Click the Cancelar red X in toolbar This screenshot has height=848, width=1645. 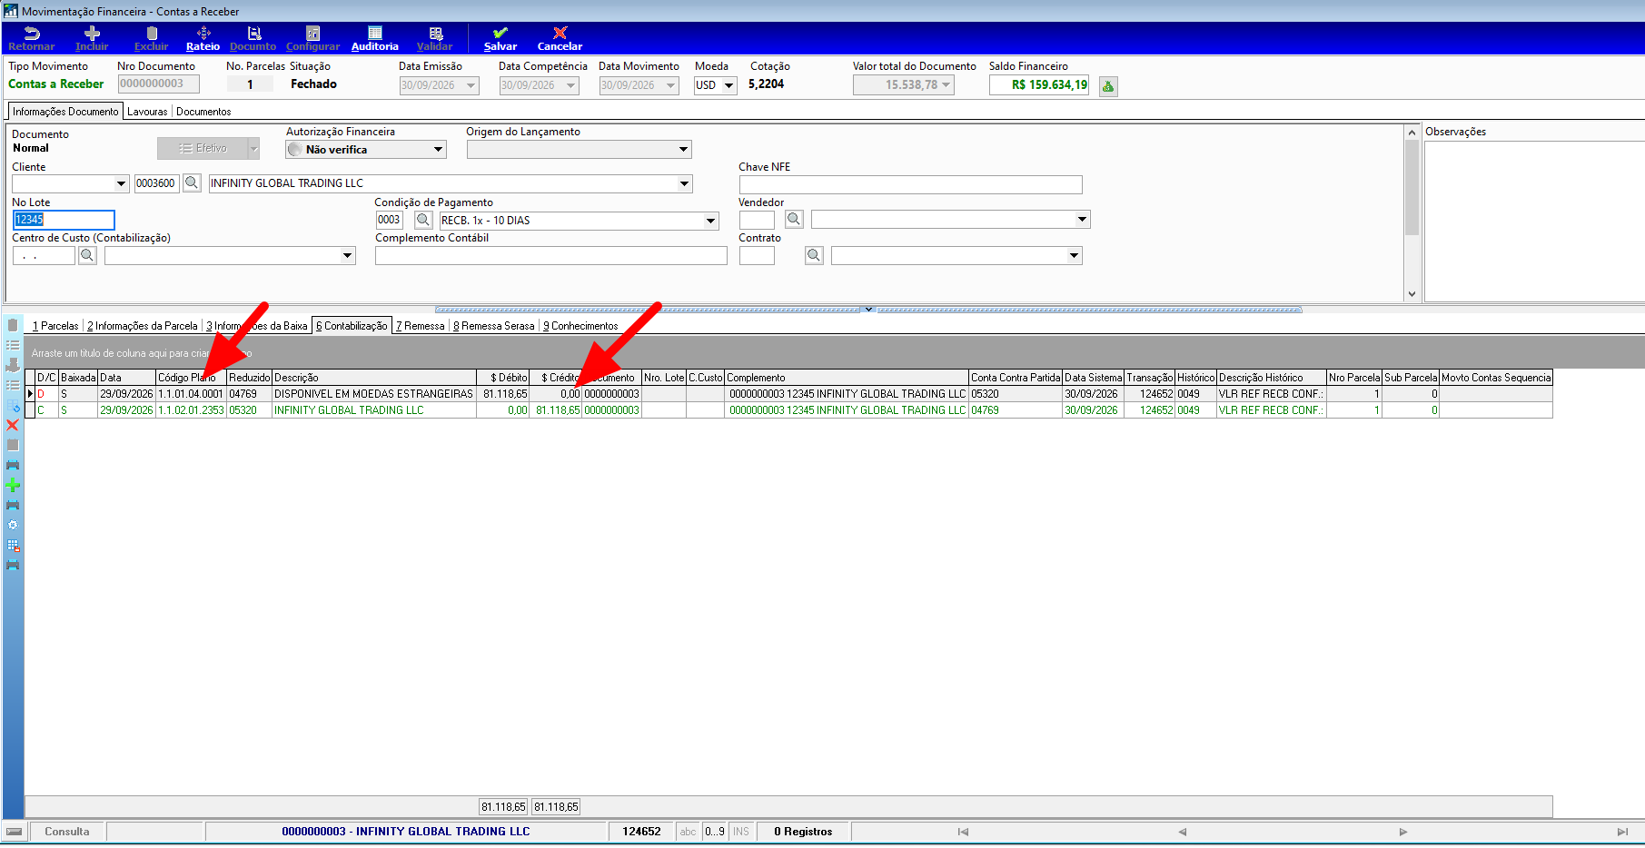tap(560, 34)
